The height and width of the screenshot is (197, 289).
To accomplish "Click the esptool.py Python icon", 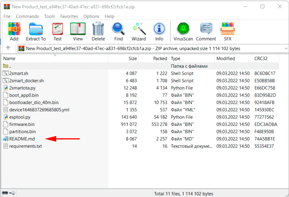I will [6, 117].
